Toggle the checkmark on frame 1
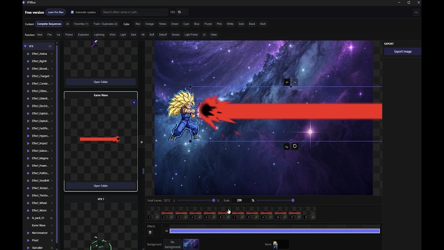 157,217
